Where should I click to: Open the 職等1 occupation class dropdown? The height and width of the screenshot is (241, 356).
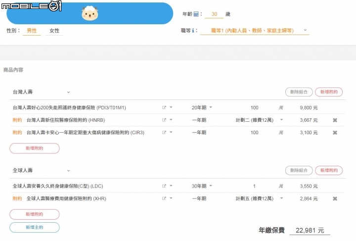[x=255, y=31]
